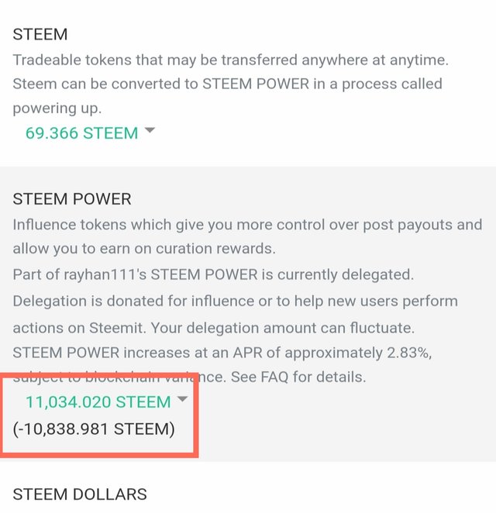
Task: Select the Steem can be converted line
Action: click(226, 84)
